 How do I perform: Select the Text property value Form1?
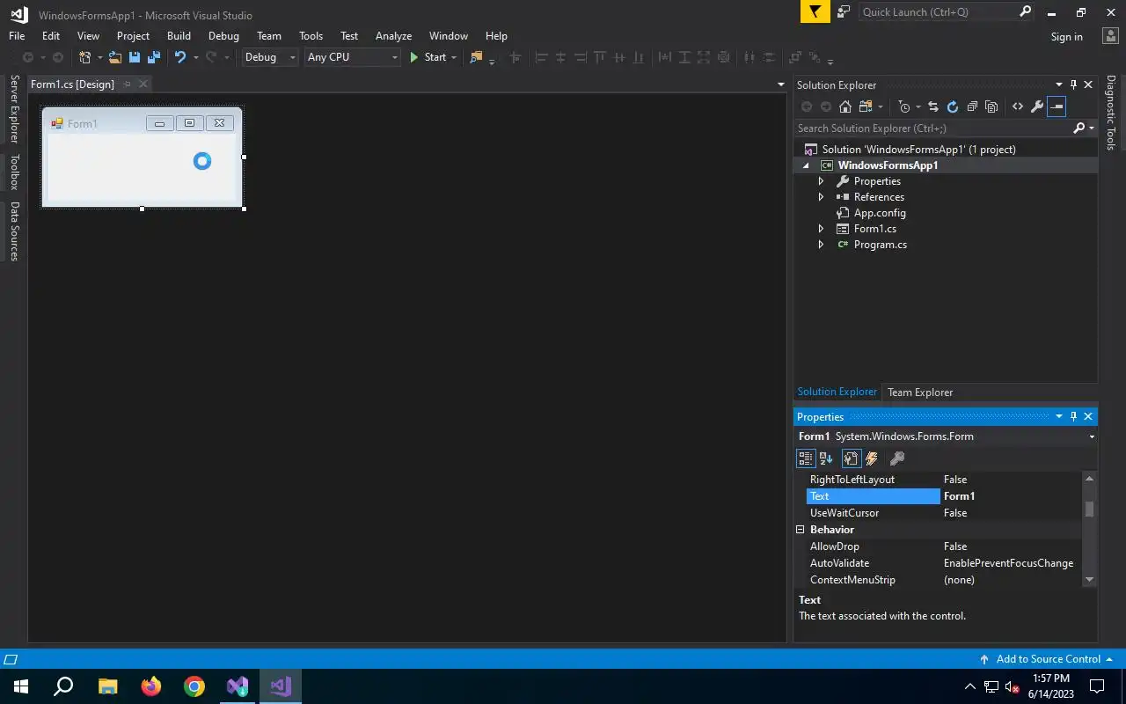tap(1012, 496)
